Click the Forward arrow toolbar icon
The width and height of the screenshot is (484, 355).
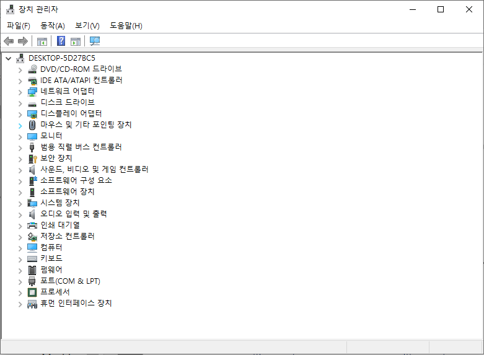(23, 41)
